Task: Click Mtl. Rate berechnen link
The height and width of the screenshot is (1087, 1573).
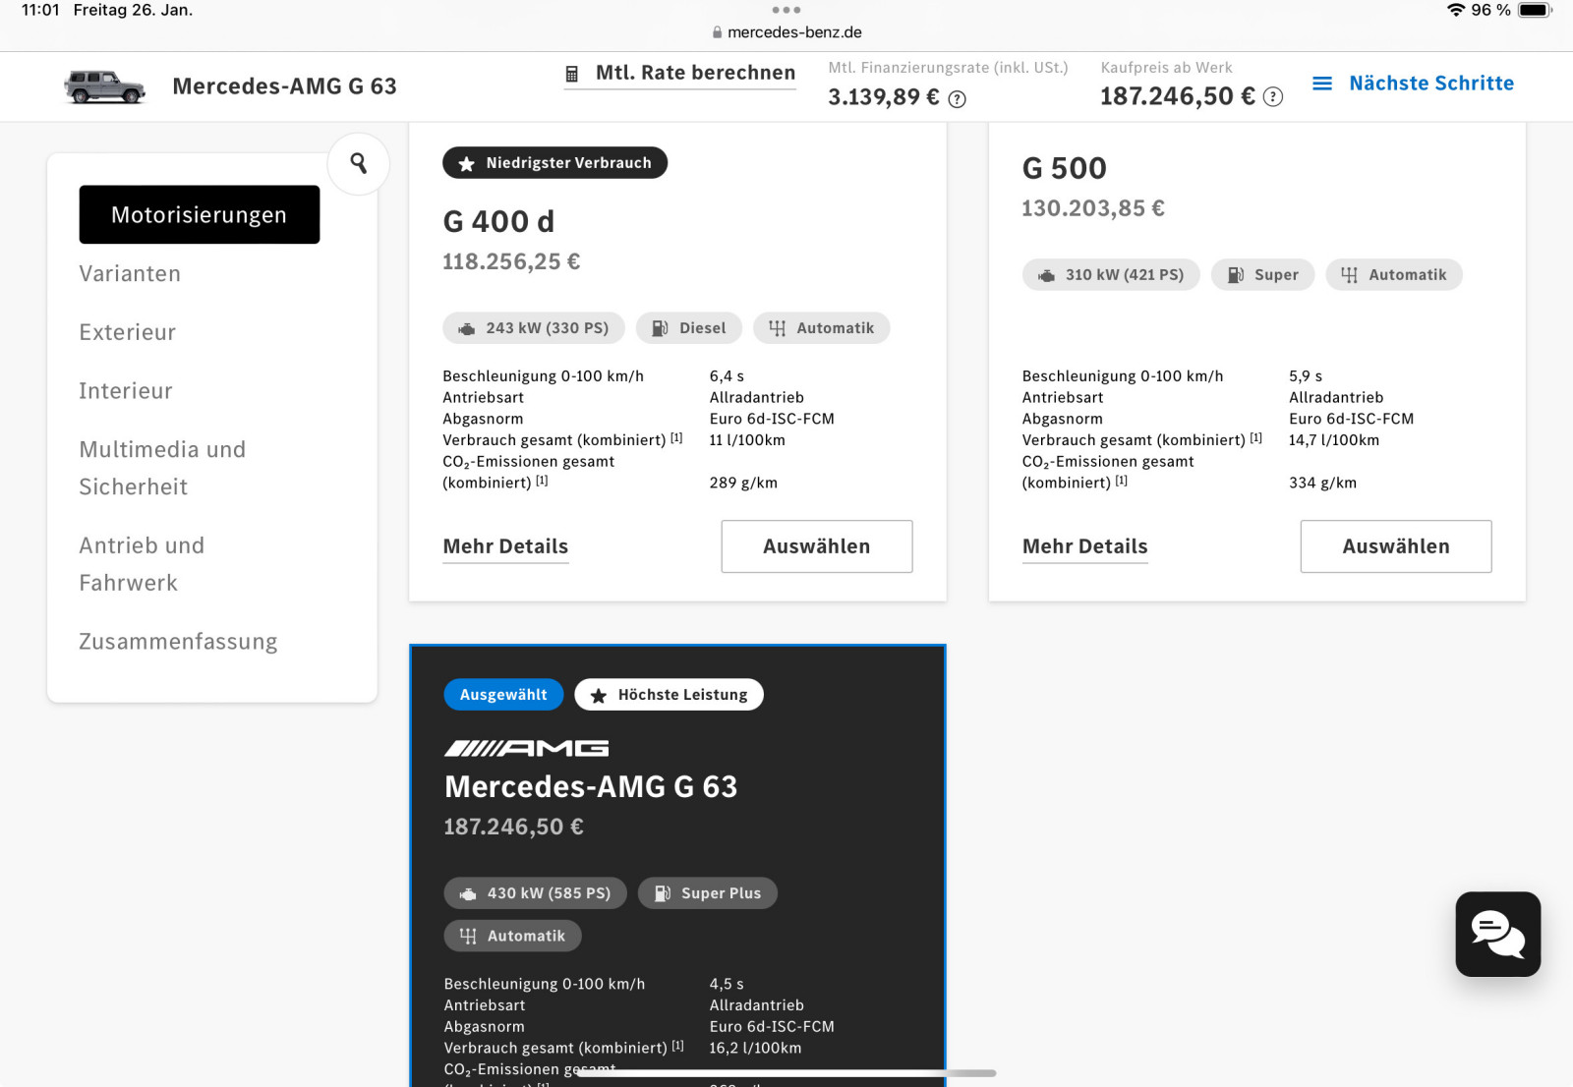Action: [695, 73]
